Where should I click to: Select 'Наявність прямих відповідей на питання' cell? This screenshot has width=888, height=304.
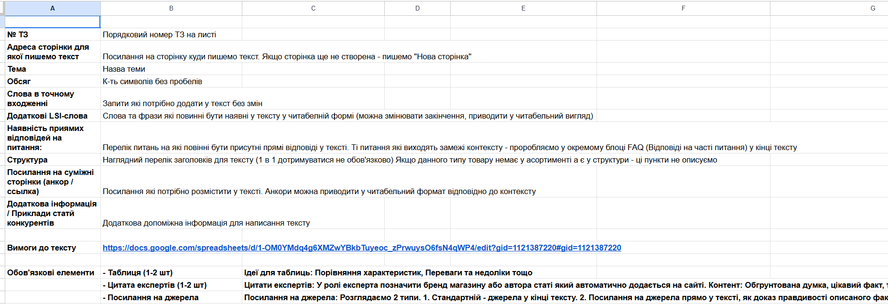pyautogui.click(x=53, y=138)
